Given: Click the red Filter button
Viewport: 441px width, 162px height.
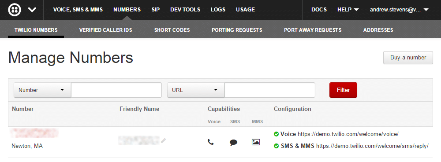Looking at the screenshot, I should [343, 90].
